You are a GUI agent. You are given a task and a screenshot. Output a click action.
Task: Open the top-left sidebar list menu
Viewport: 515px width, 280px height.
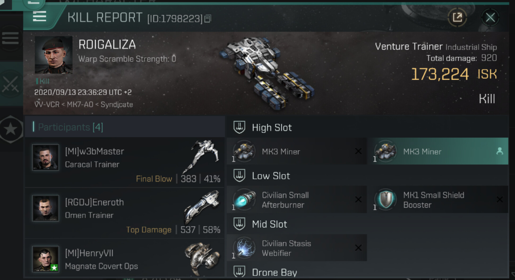click(x=10, y=38)
